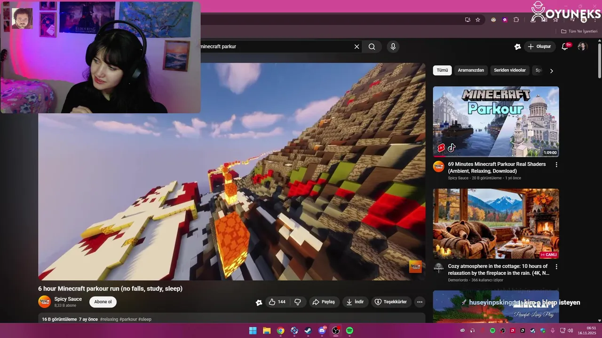602x338 pixels.
Task: Download the video with İndir
Action: tap(355, 302)
